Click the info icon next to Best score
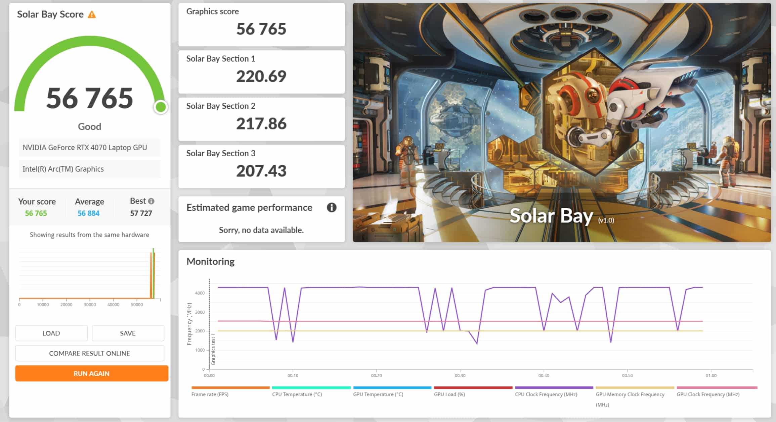Image resolution: width=776 pixels, height=422 pixels. (x=151, y=201)
